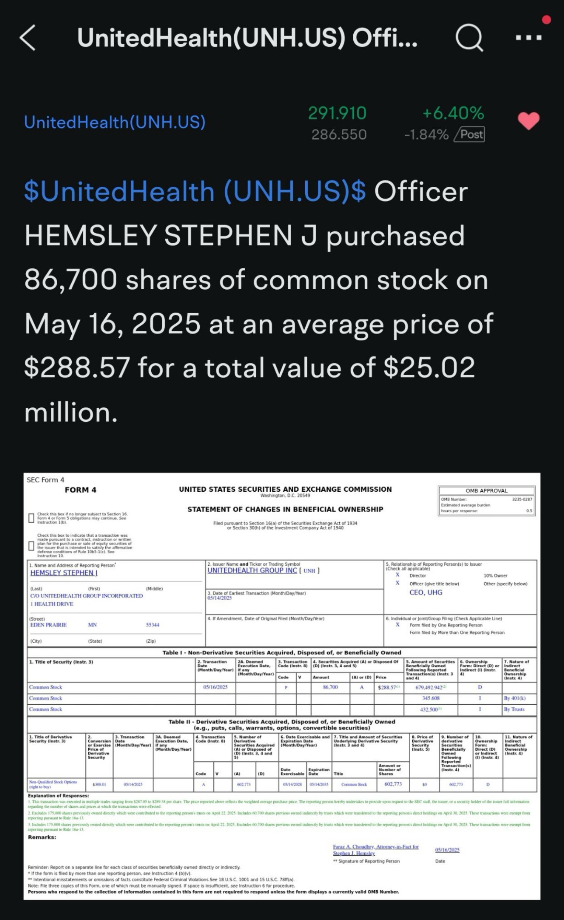Click UNITEDHEALTH GROUP INC issuer link

[252, 570]
